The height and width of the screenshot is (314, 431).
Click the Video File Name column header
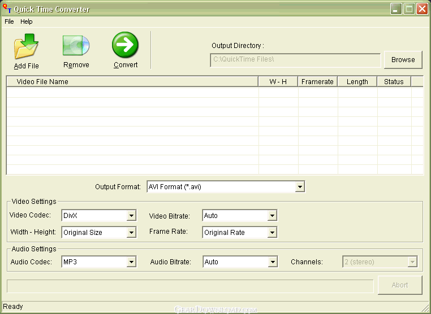pyautogui.click(x=132, y=82)
